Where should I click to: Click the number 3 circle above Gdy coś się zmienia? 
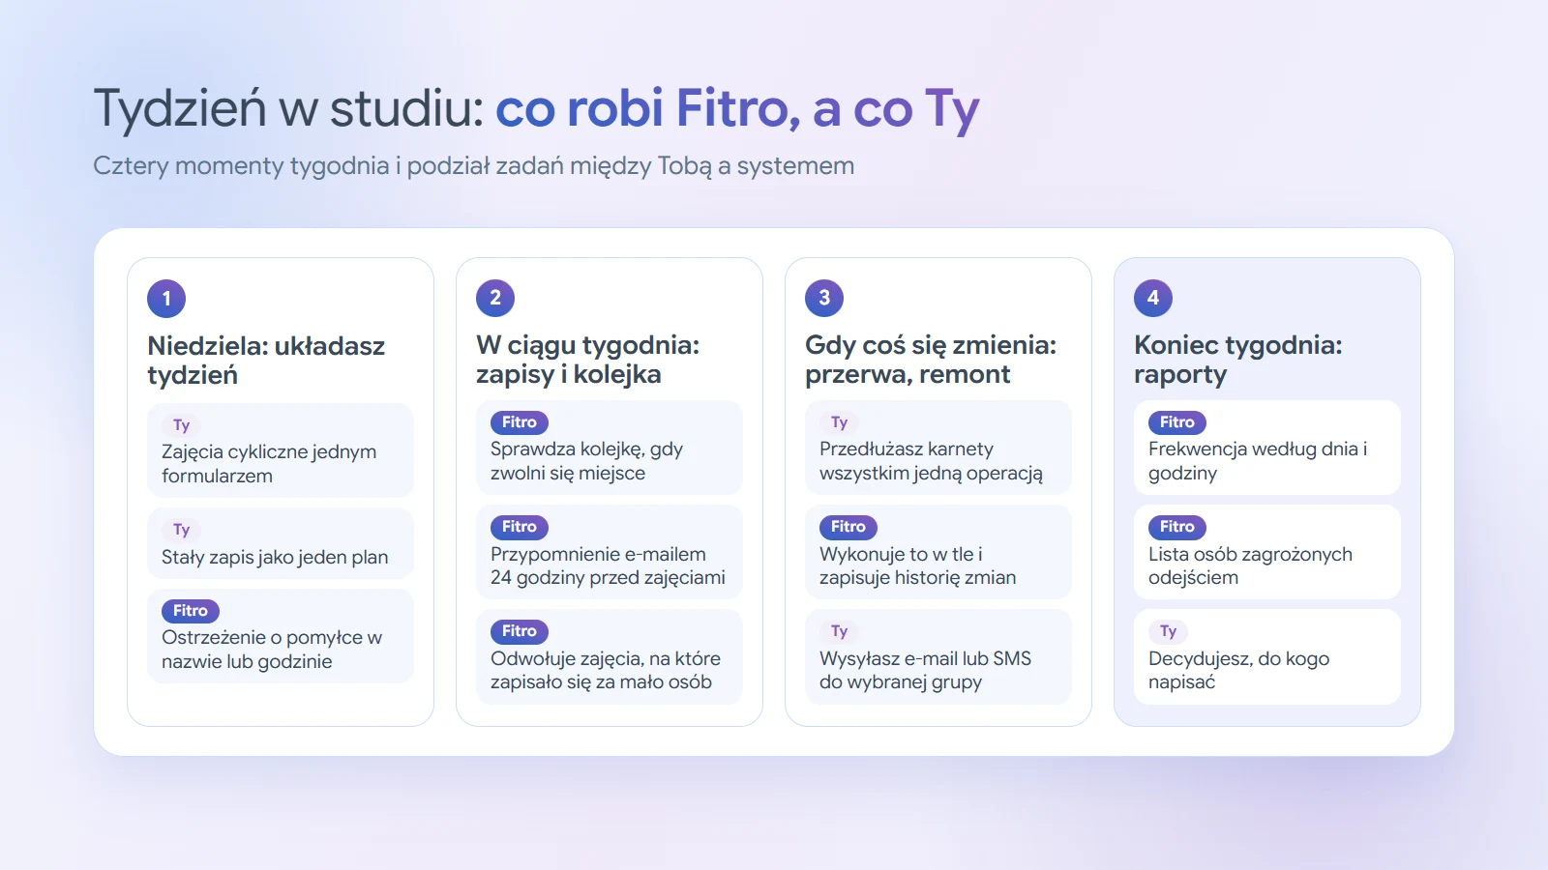coord(824,297)
